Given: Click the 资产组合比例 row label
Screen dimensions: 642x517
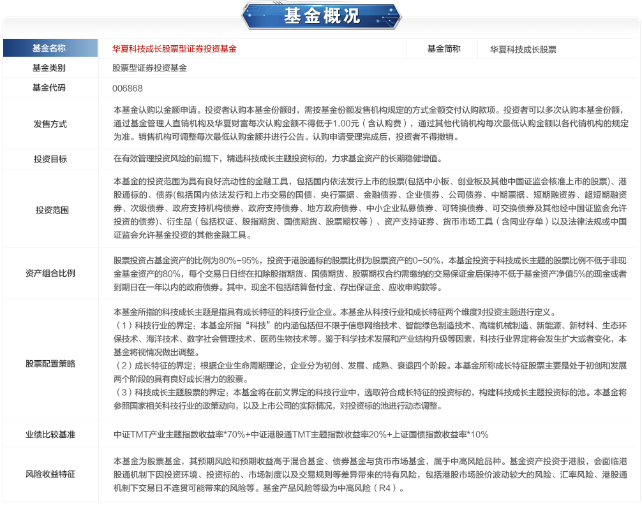Looking at the screenshot, I should [x=50, y=273].
